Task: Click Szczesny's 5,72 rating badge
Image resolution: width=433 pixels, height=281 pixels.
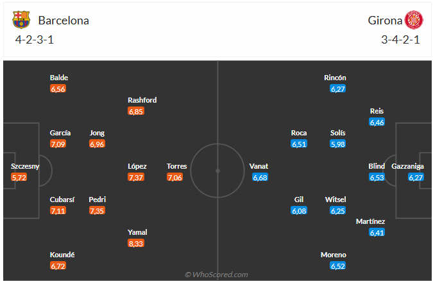Action: (x=20, y=177)
